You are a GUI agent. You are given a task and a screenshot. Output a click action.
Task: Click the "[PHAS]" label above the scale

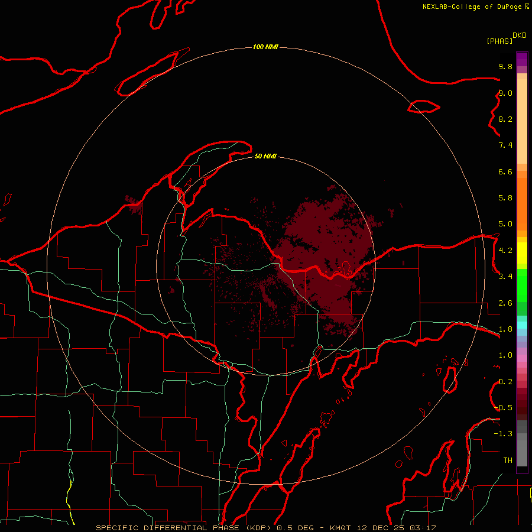click(x=499, y=41)
